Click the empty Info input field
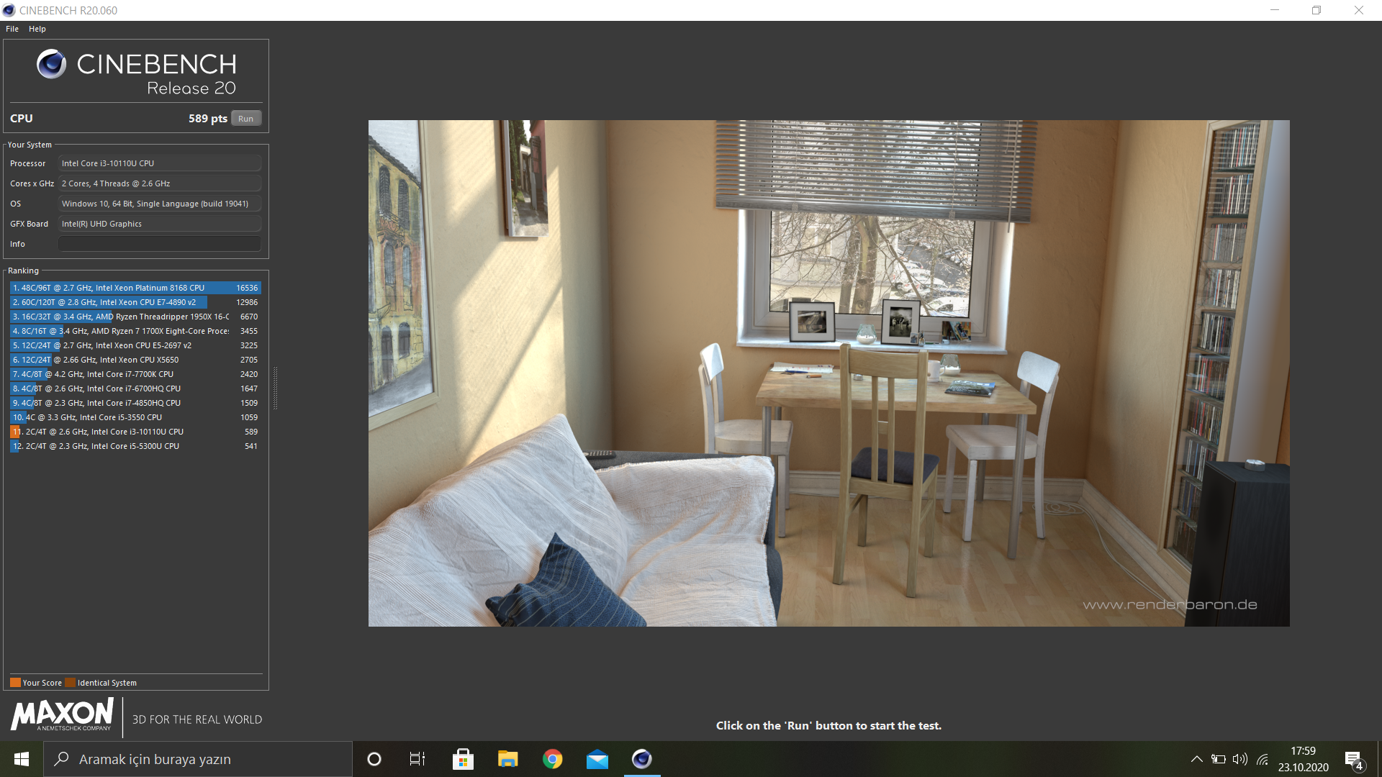This screenshot has width=1382, height=777. 159,244
